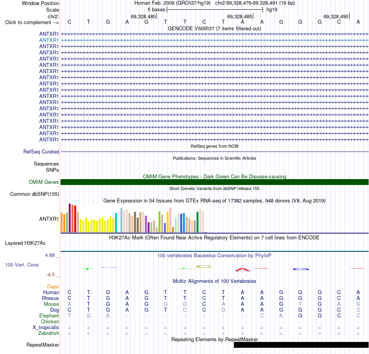Click the Rhesus alignment row label
The height and width of the screenshot is (354, 369).
point(50,298)
